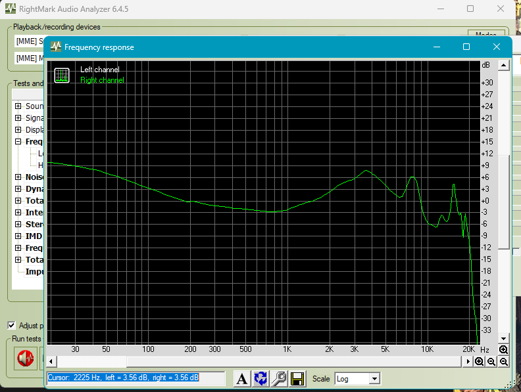Click the blue swap arrows icon
This screenshot has height=392, width=521.
(x=260, y=378)
